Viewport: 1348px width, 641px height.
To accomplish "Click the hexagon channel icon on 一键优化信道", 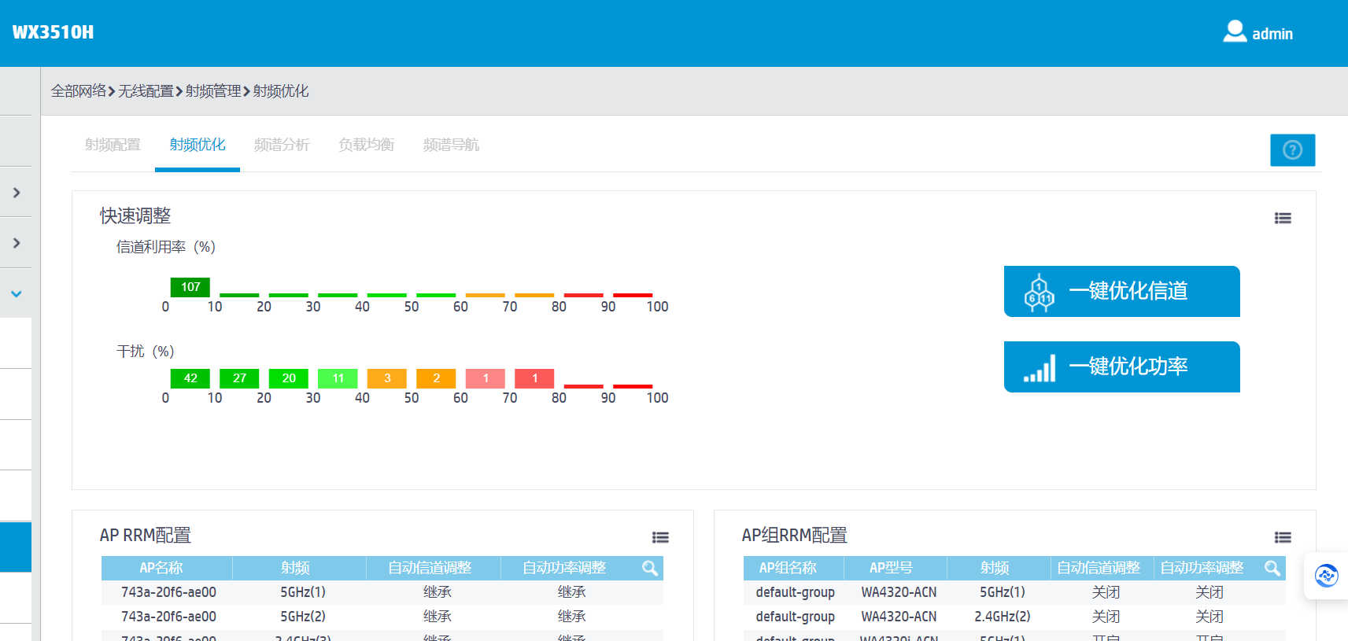I will pos(1039,293).
